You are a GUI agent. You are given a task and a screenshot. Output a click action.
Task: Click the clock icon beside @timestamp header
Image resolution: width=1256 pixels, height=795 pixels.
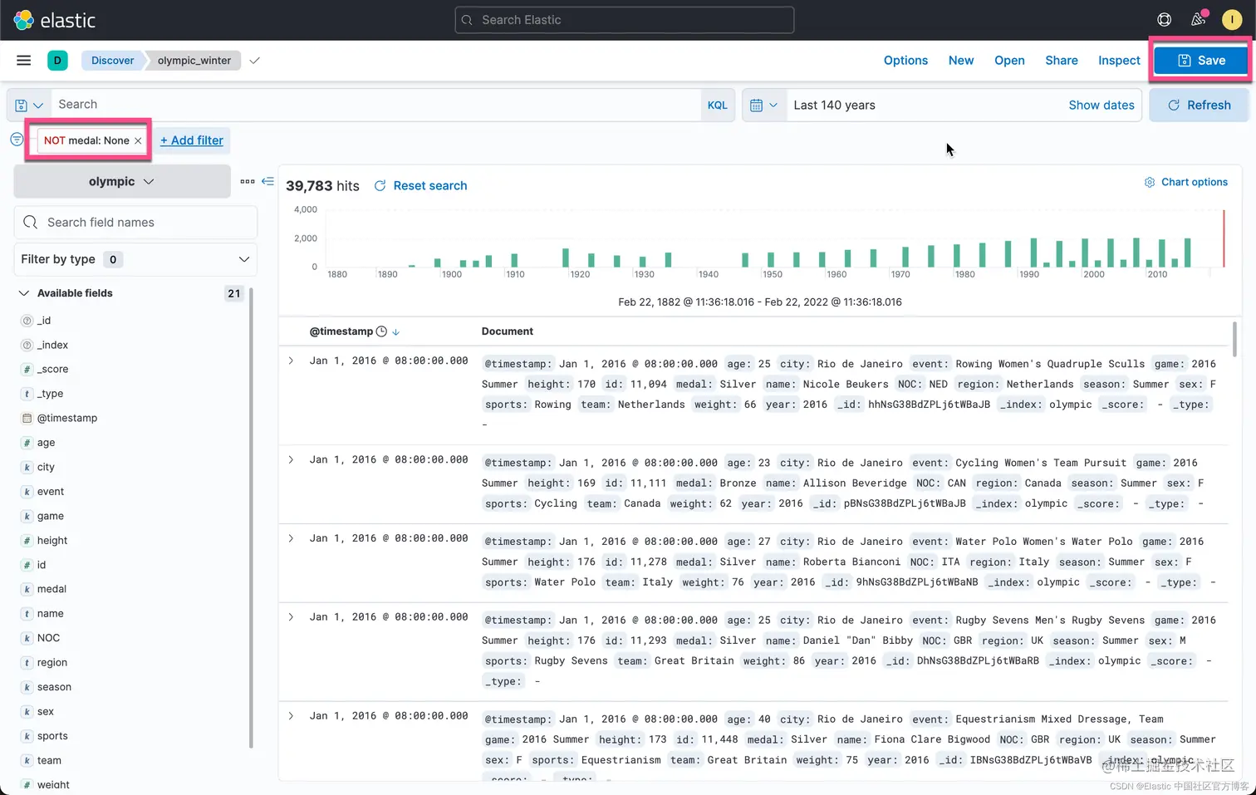[x=381, y=331]
